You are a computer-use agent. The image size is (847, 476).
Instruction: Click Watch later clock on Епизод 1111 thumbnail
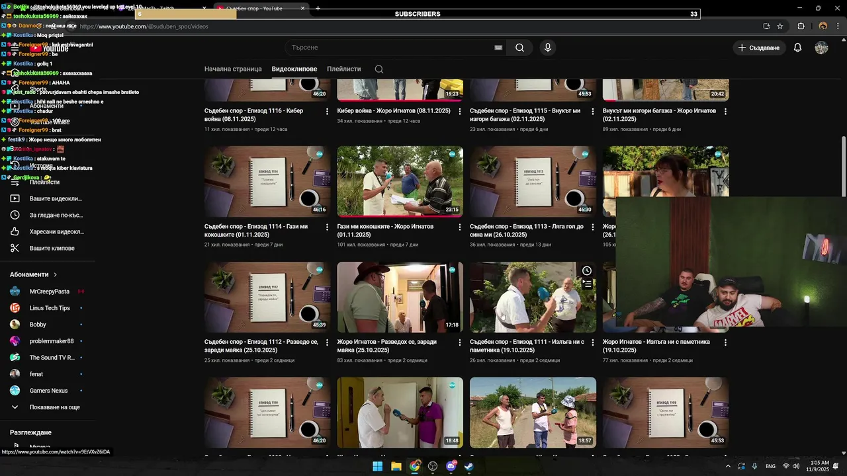(x=586, y=271)
